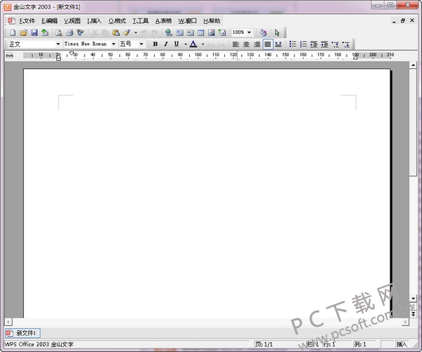This screenshot has height=352, width=422.
Task: Center-align the paragraph
Action: click(x=246, y=44)
